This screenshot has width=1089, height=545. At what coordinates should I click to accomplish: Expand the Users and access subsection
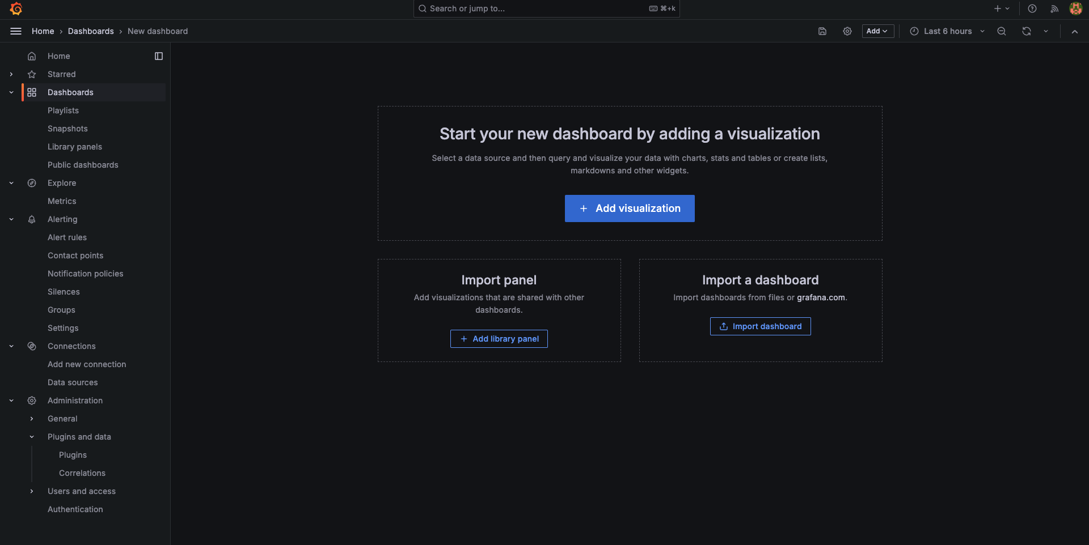32,491
